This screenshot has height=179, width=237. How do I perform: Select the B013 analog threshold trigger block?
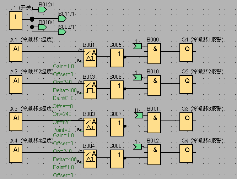click(x=90, y=90)
